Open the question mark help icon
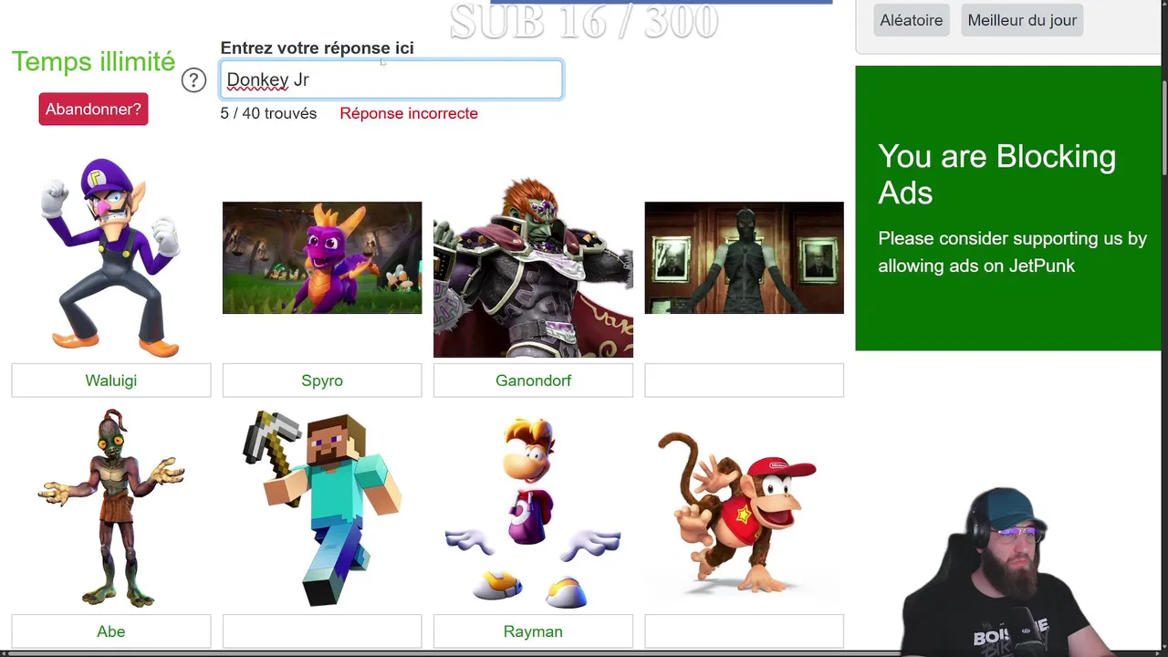 (193, 80)
